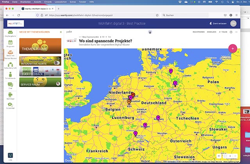Open the Social Wall icon
This screenshot has width=250, height=164.
11,105
